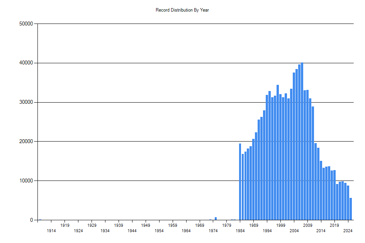
Task: Click the chart title Record Distribution By Year
Action: [182, 10]
